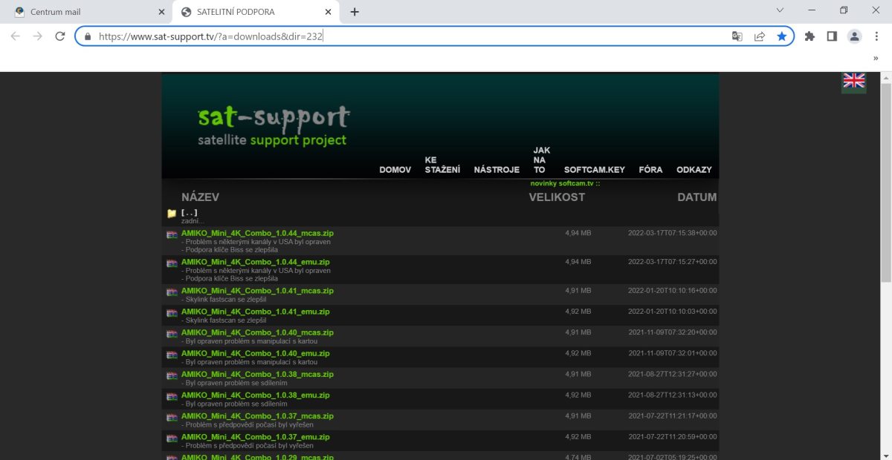Open the JAK NA TO menu item
This screenshot has height=460, width=892.
click(541, 160)
